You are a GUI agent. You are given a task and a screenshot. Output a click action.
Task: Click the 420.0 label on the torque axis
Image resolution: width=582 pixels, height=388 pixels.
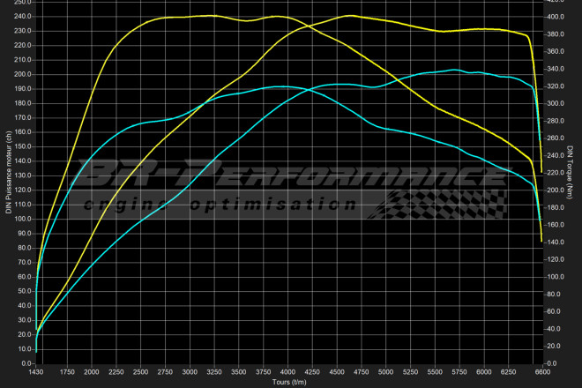554,0
